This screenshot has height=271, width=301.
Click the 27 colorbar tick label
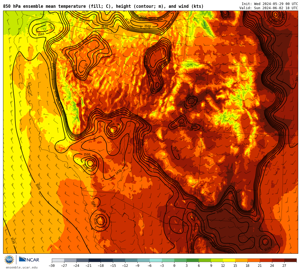[x=284, y=266]
